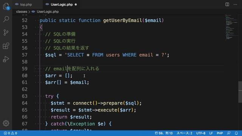Click the prepare method call on line 64
Screen dimensions: 242x136
point(113,103)
